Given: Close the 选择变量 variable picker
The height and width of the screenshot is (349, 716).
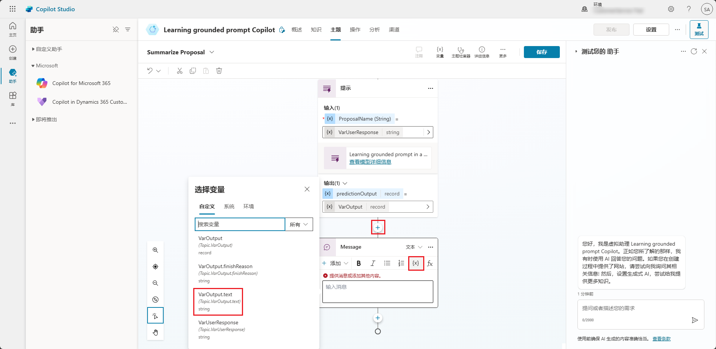Looking at the screenshot, I should pos(307,189).
